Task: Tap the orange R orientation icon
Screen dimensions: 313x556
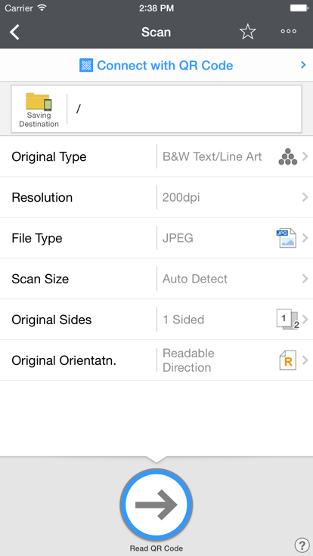Action: click(x=287, y=360)
